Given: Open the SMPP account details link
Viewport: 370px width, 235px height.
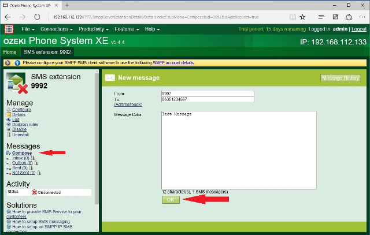Looking at the screenshot, I should pos(173,63).
